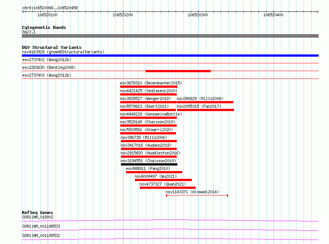Click the 8q23.1 band label
The width and height of the screenshot is (329, 244).
pyautogui.click(x=29, y=32)
